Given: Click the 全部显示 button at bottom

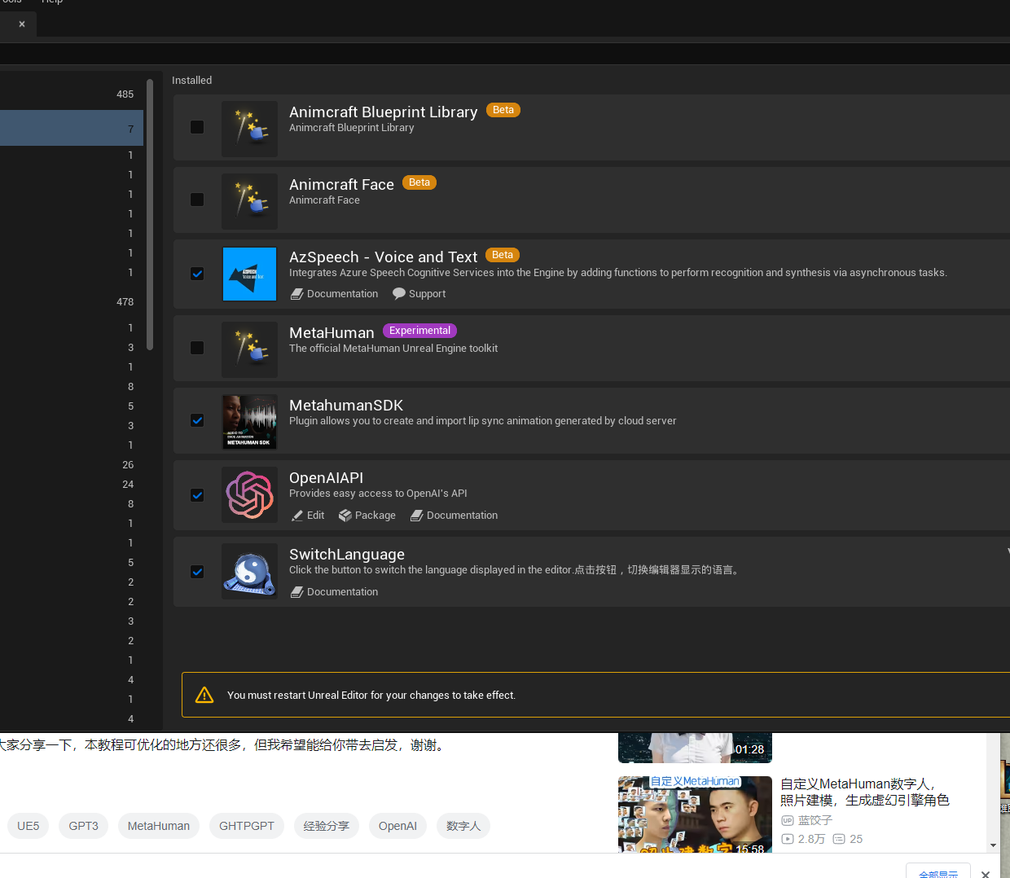Looking at the screenshot, I should tap(938, 872).
